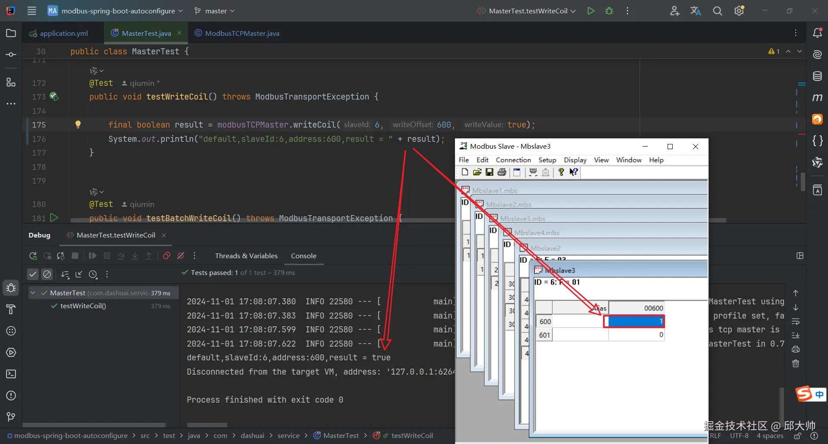The height and width of the screenshot is (444, 828).
Task: Click the Print icon in Modbus Slave toolbar
Action: [502, 172]
